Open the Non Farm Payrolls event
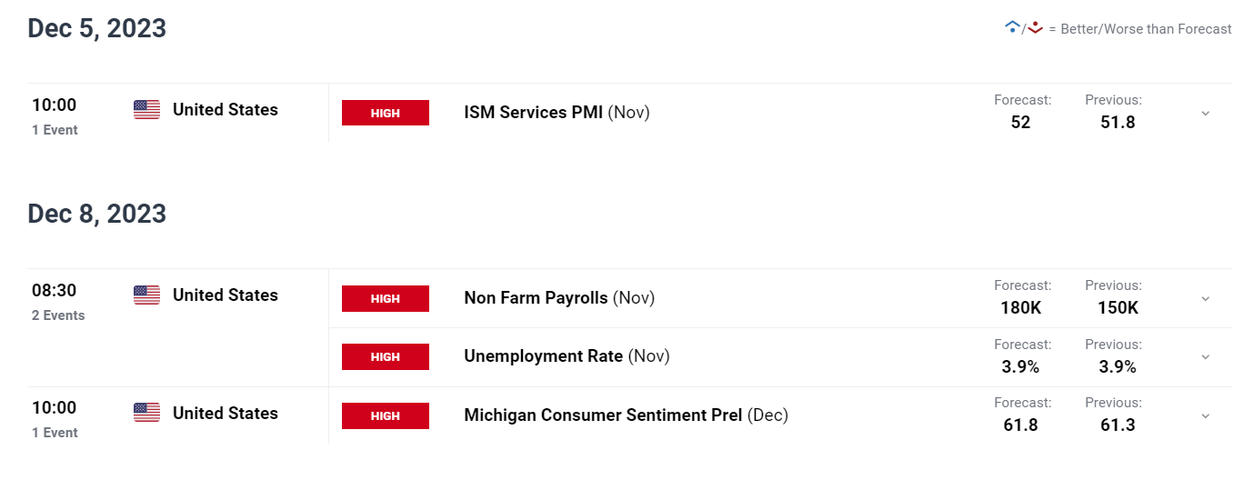Screen dimensions: 1244x480 tap(559, 298)
